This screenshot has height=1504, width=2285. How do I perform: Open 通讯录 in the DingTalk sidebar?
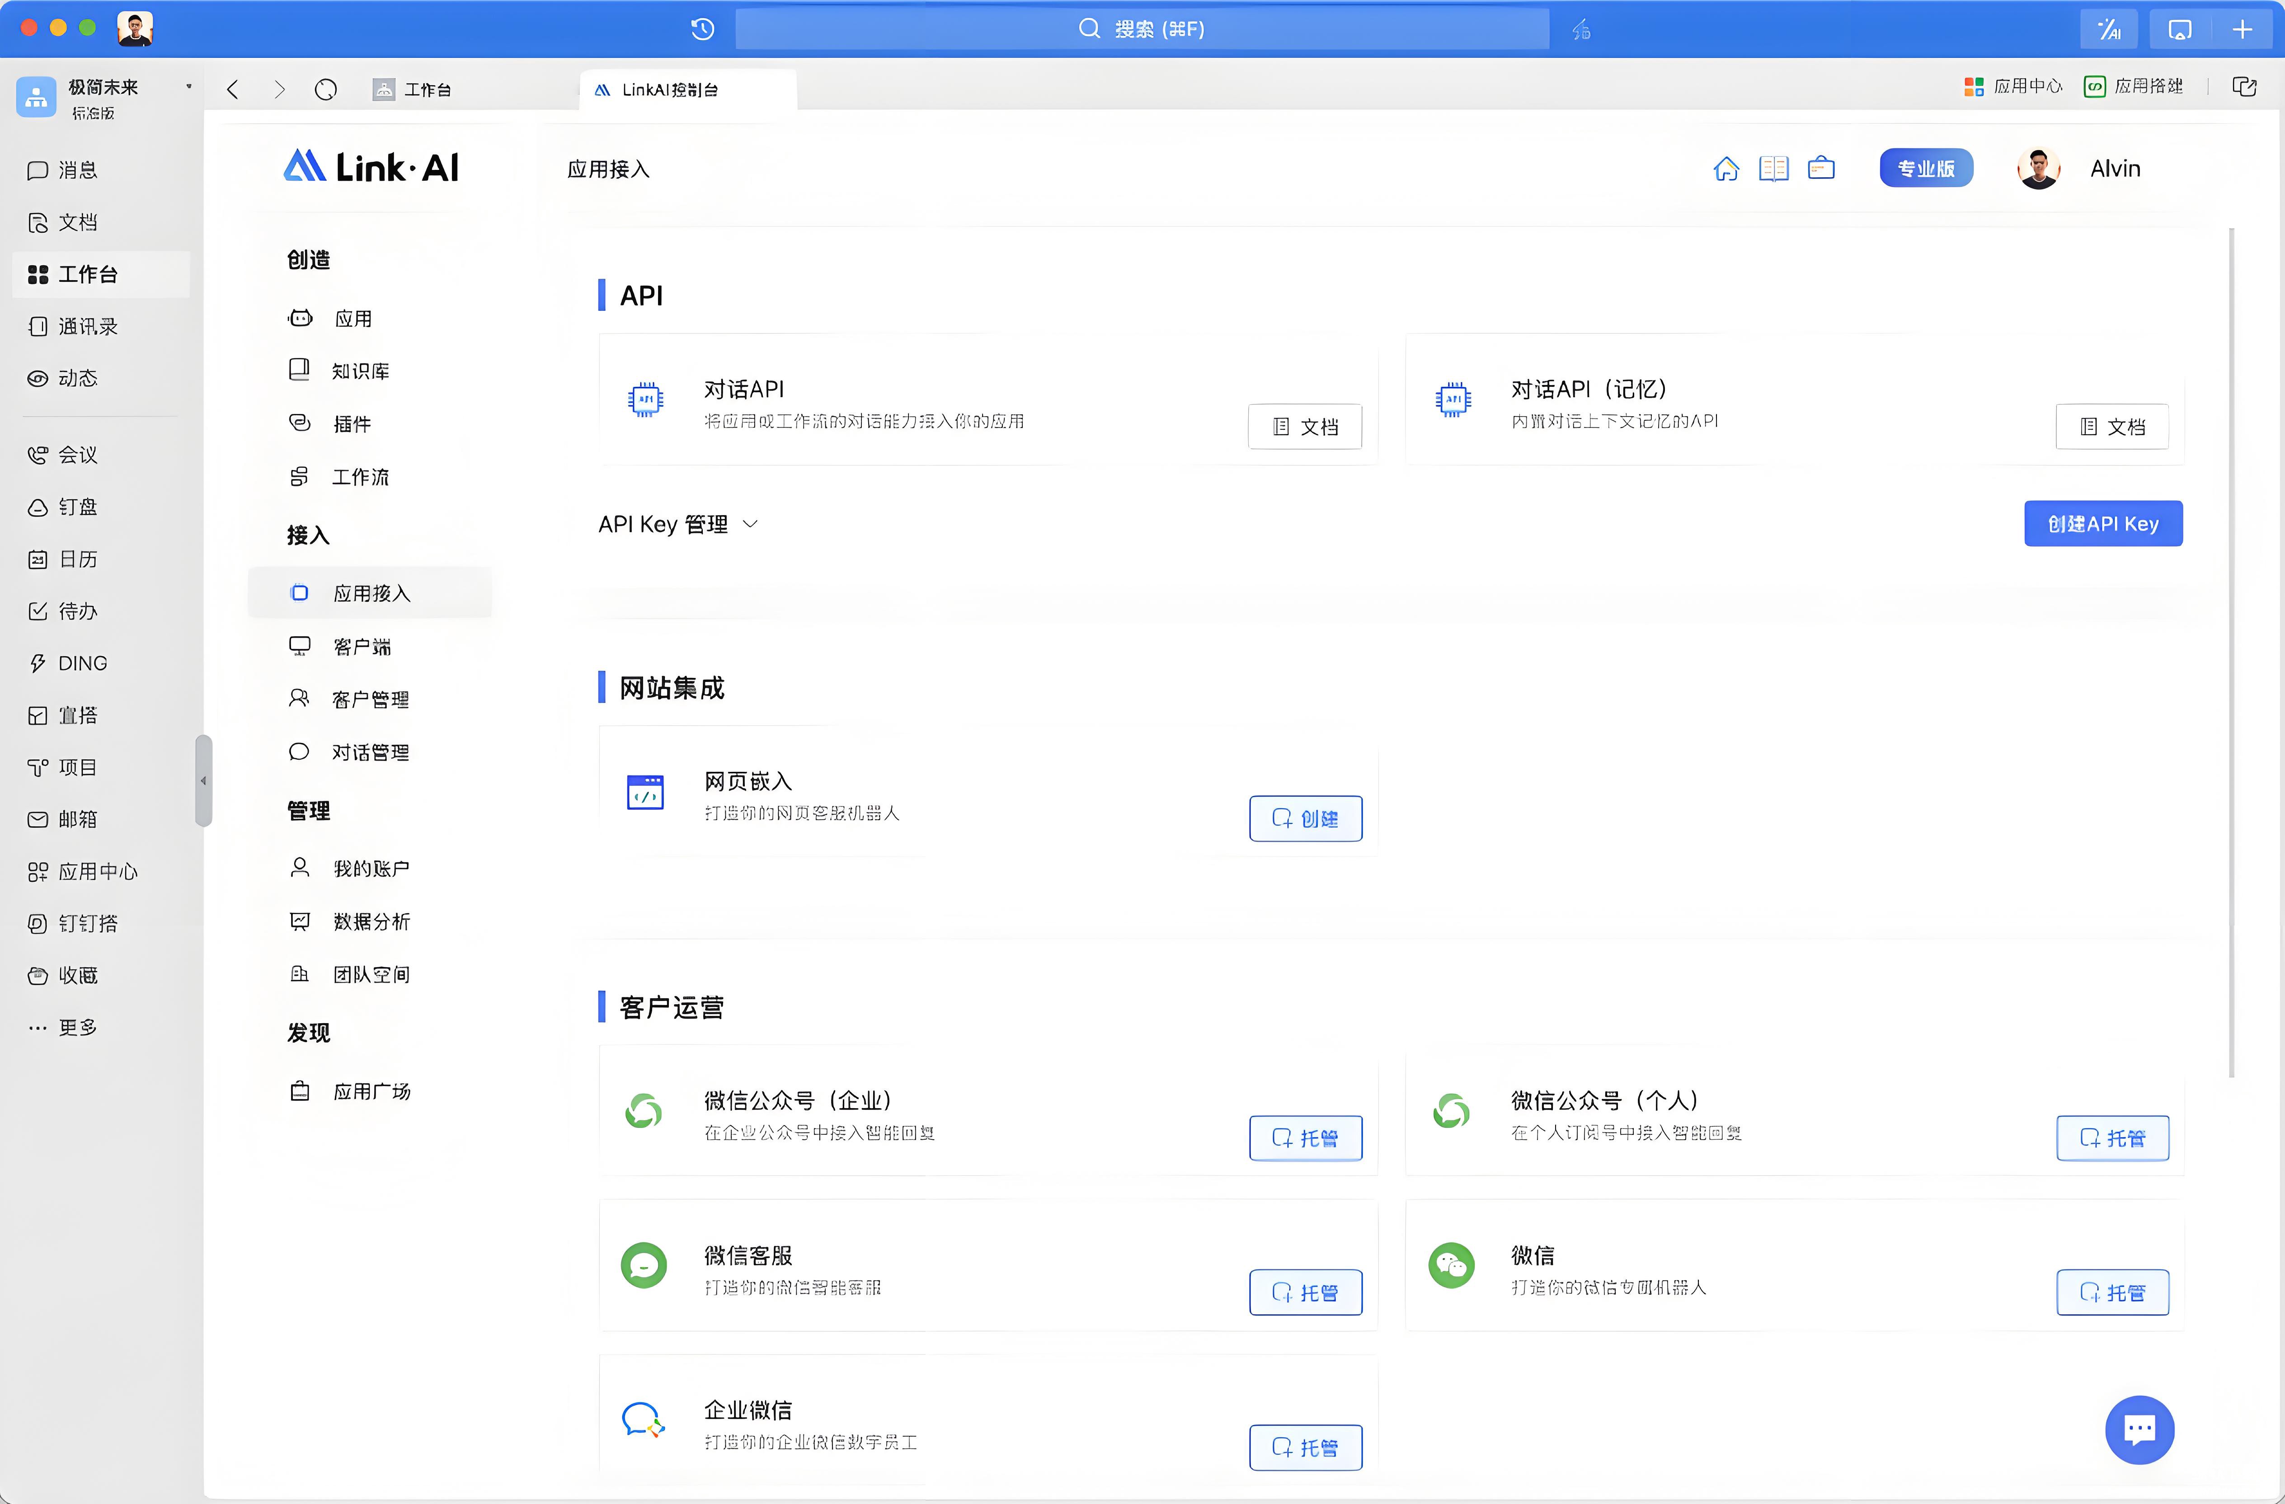[x=72, y=326]
